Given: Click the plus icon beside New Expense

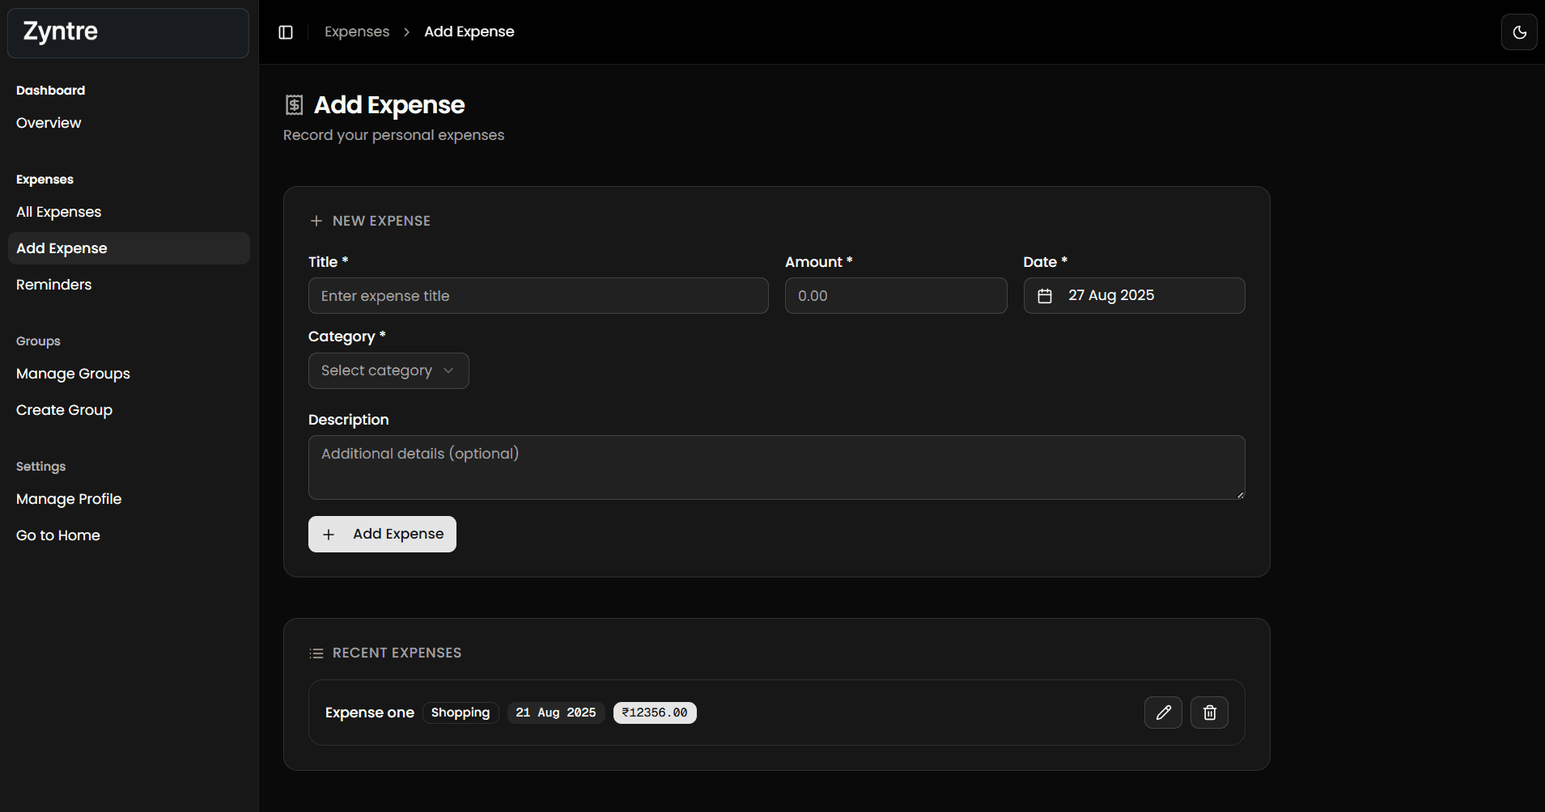Looking at the screenshot, I should coord(316,221).
